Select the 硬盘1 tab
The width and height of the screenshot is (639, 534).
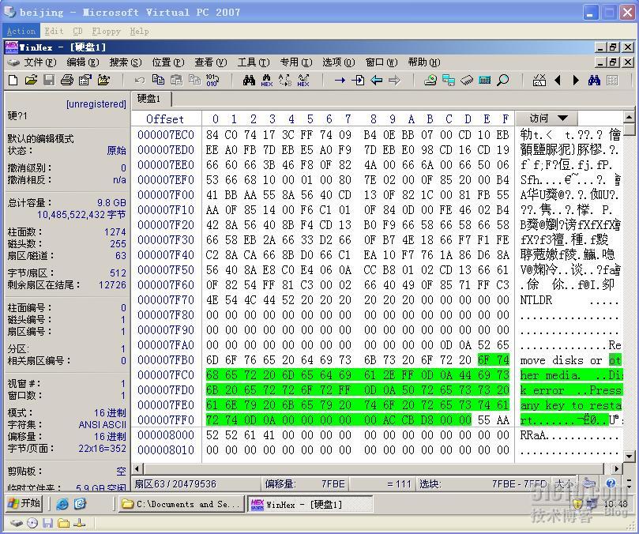tap(149, 99)
